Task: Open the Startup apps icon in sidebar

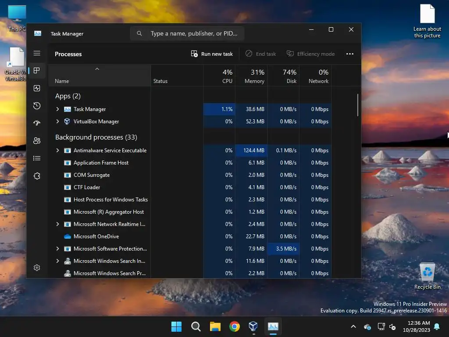Action: (x=37, y=123)
